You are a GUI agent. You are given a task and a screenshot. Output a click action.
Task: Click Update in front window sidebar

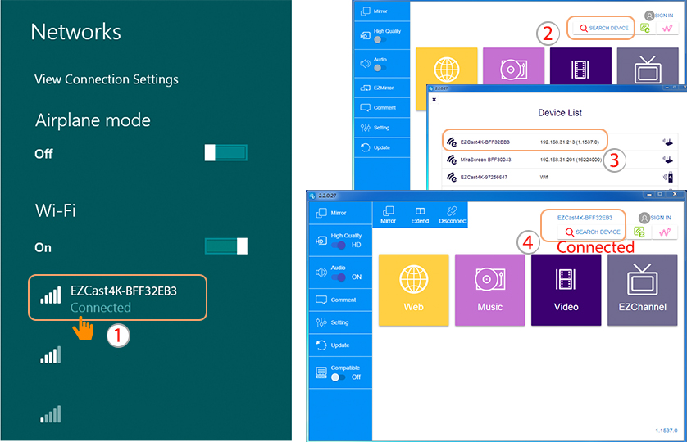(x=340, y=345)
